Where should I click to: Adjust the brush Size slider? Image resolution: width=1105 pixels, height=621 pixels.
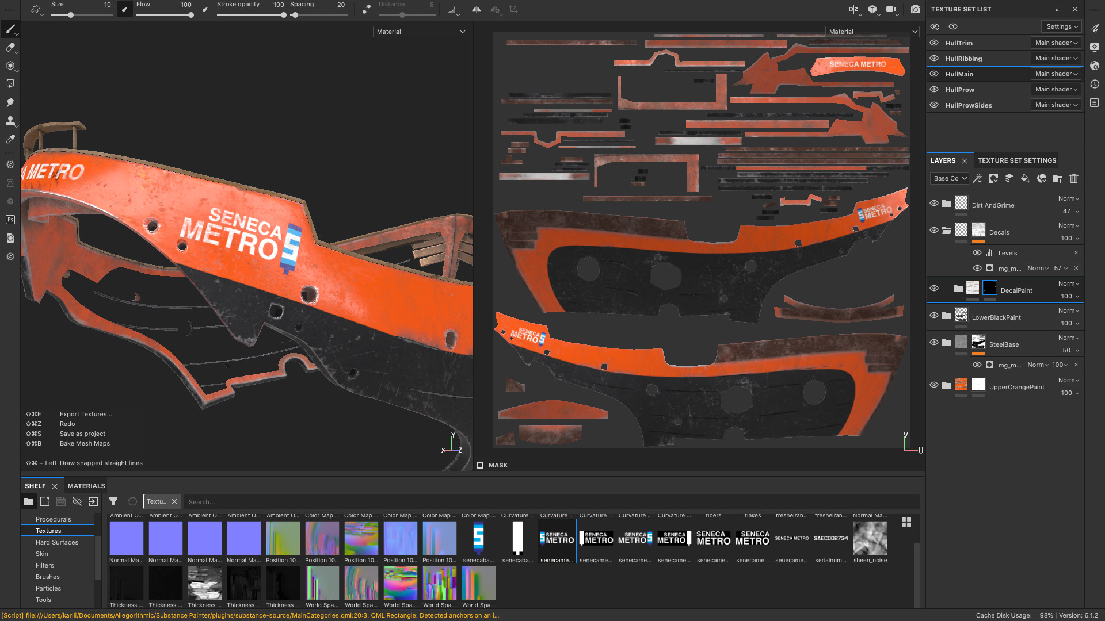[81, 15]
